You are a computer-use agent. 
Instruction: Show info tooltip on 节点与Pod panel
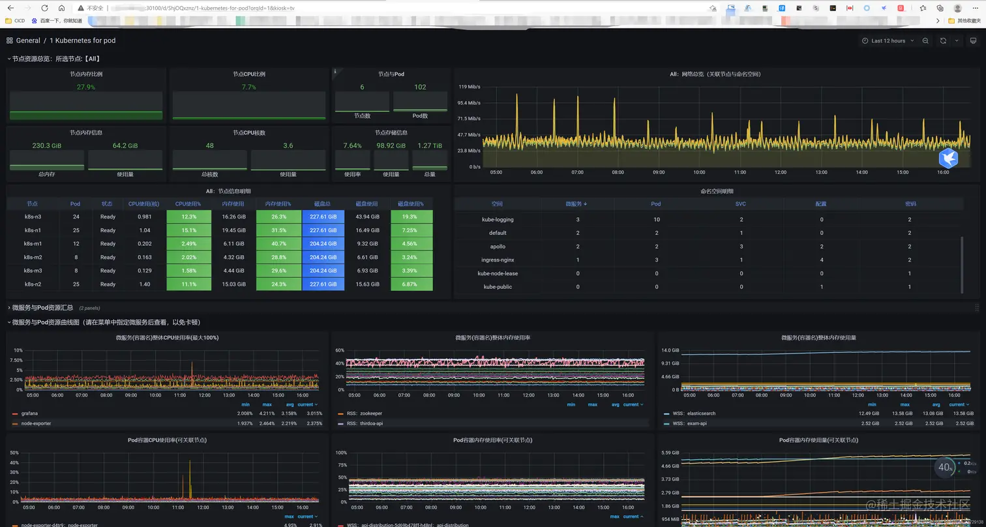tap(335, 71)
